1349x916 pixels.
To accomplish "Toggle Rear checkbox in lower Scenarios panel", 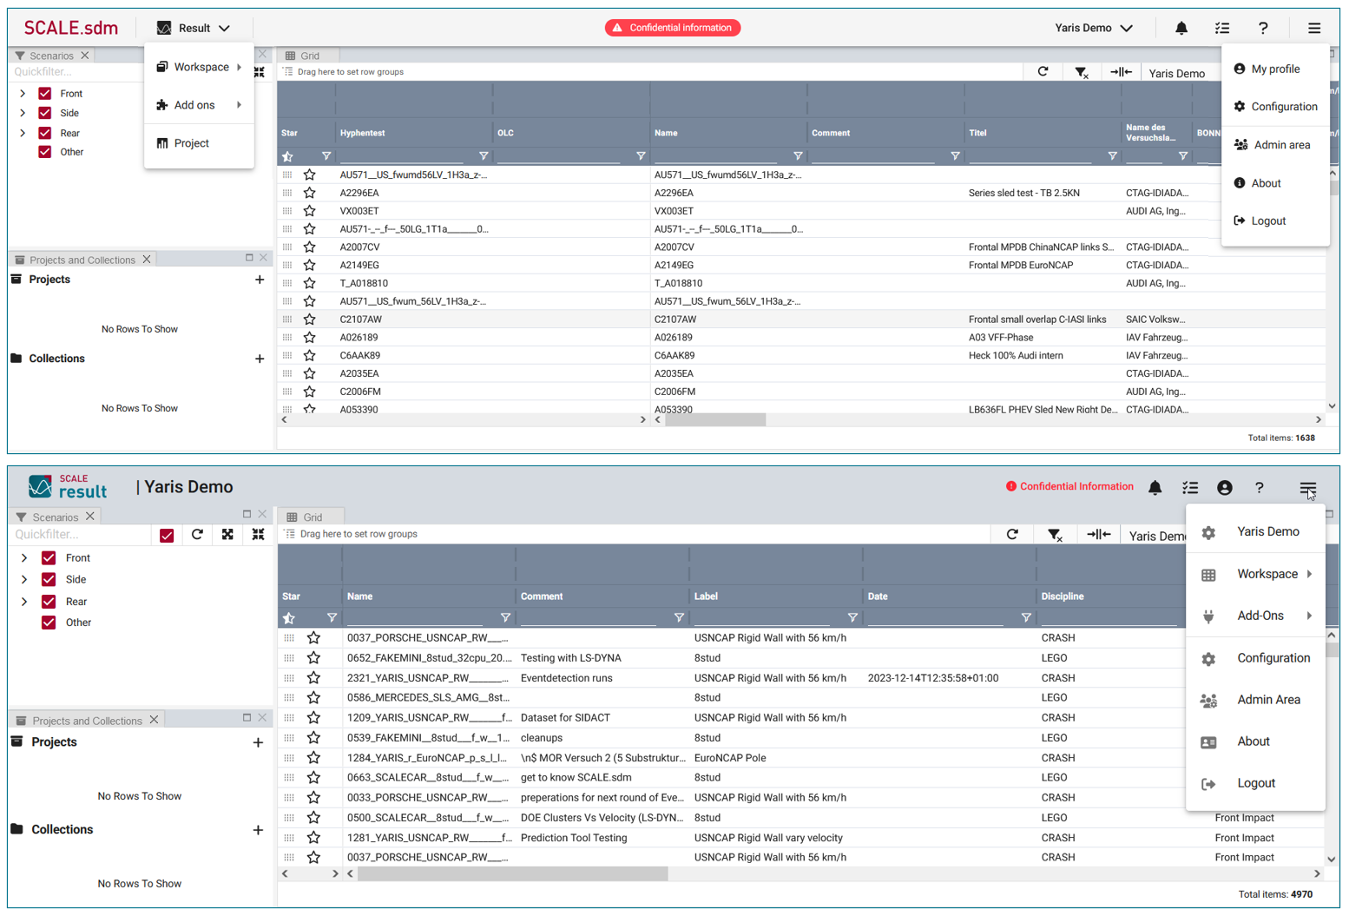I will tap(49, 602).
